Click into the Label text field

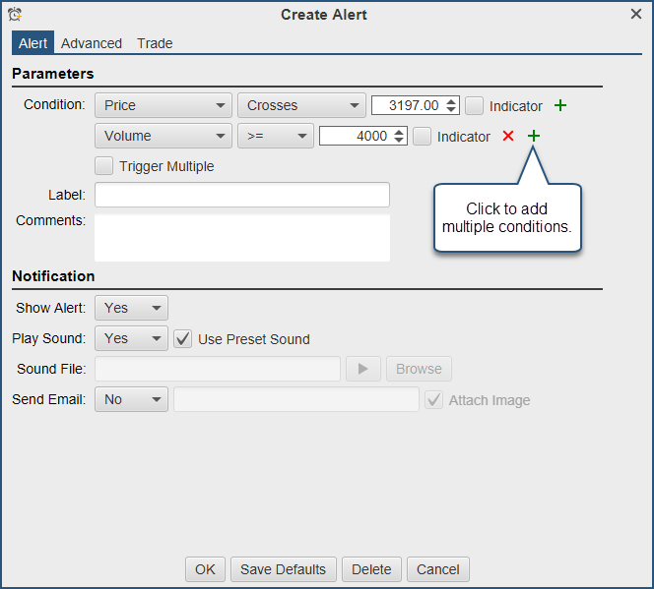coord(242,195)
